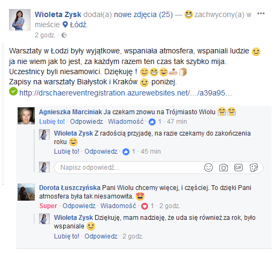Click the blue like reaction on Agnieszka's comment
Screen dimensions: 277x254
click(x=152, y=122)
